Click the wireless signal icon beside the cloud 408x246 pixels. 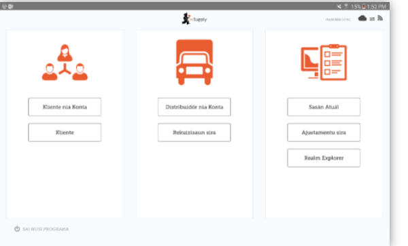tap(380, 18)
